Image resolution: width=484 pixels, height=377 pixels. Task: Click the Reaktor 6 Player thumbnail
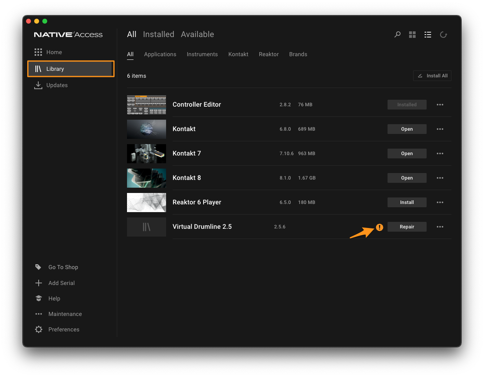tap(147, 202)
